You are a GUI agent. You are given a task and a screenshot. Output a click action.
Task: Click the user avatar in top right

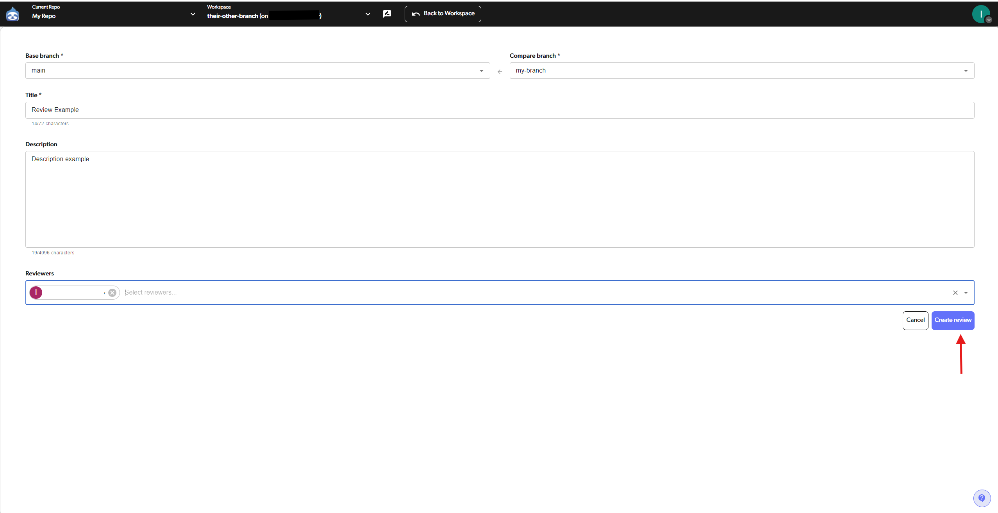pyautogui.click(x=980, y=13)
